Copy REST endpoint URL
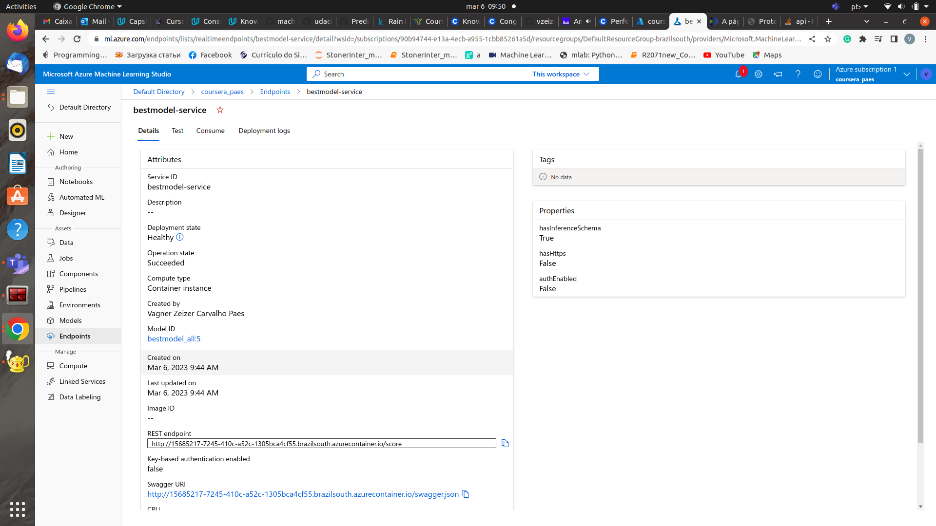Screen dimensions: 936x526 [505, 443]
